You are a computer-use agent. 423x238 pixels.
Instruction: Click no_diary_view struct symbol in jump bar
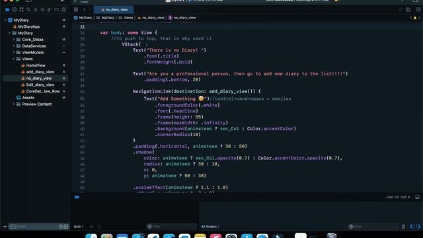[x=182, y=18]
